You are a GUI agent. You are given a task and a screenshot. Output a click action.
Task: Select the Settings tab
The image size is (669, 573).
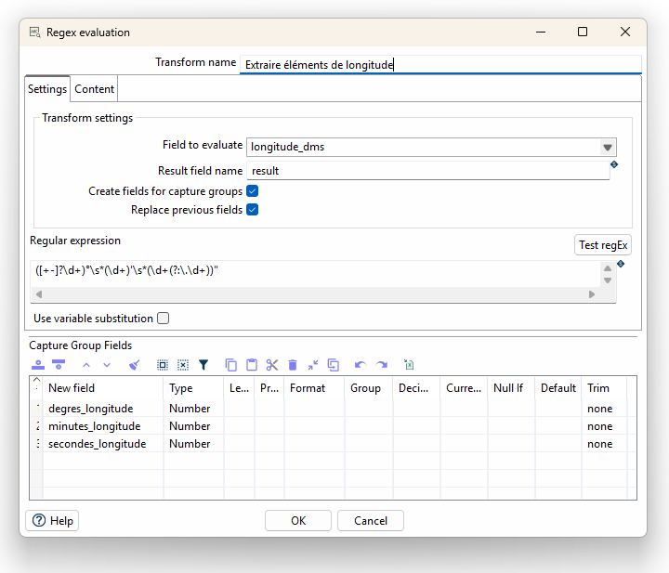coord(47,89)
